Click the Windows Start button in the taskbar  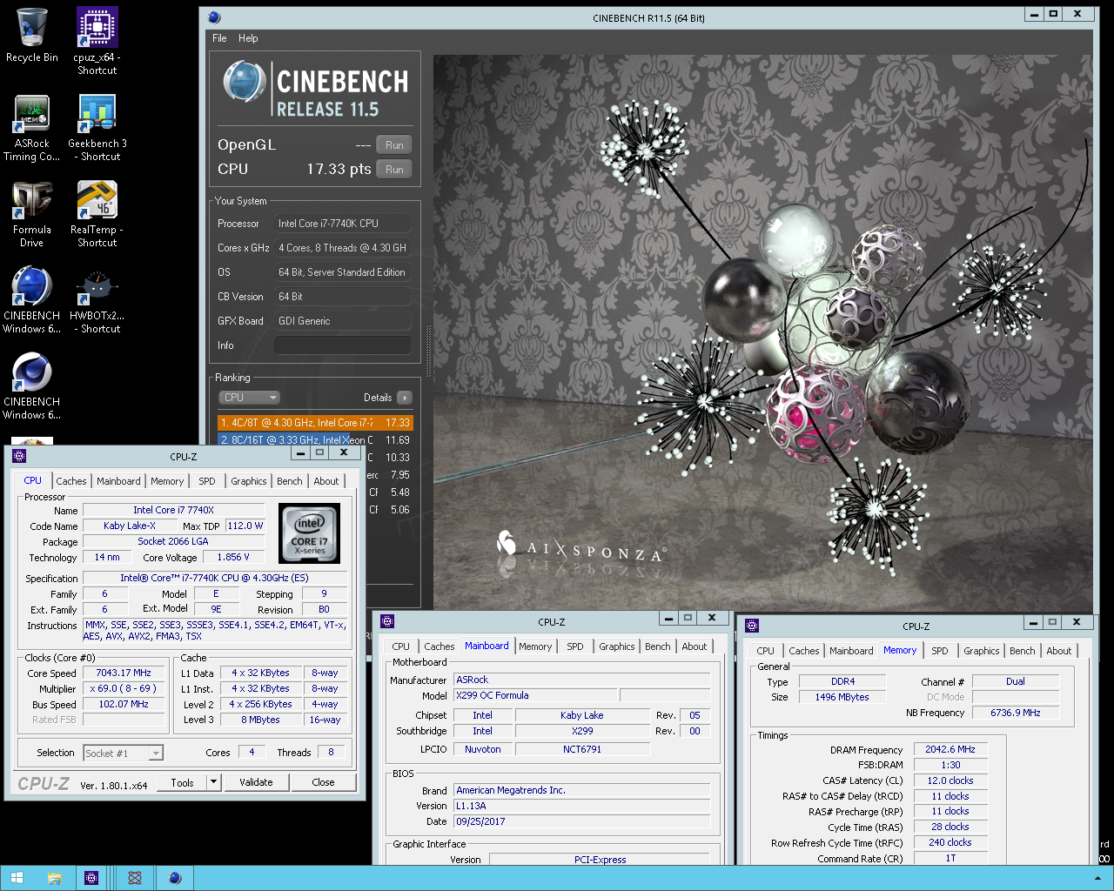(17, 878)
